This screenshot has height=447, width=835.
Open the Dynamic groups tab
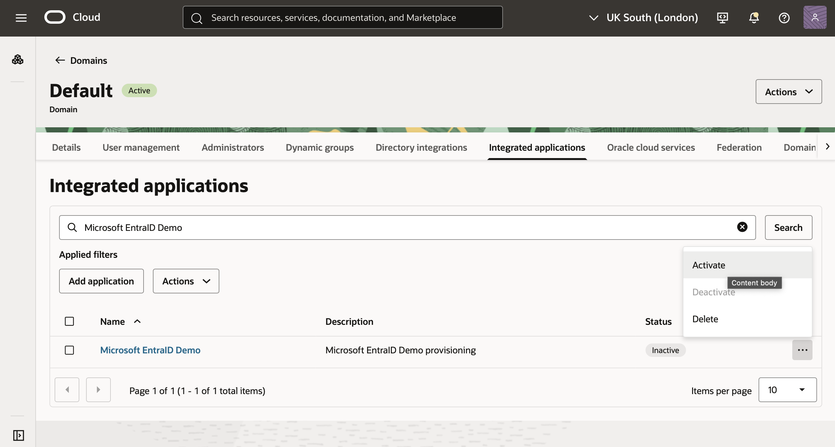pos(319,147)
